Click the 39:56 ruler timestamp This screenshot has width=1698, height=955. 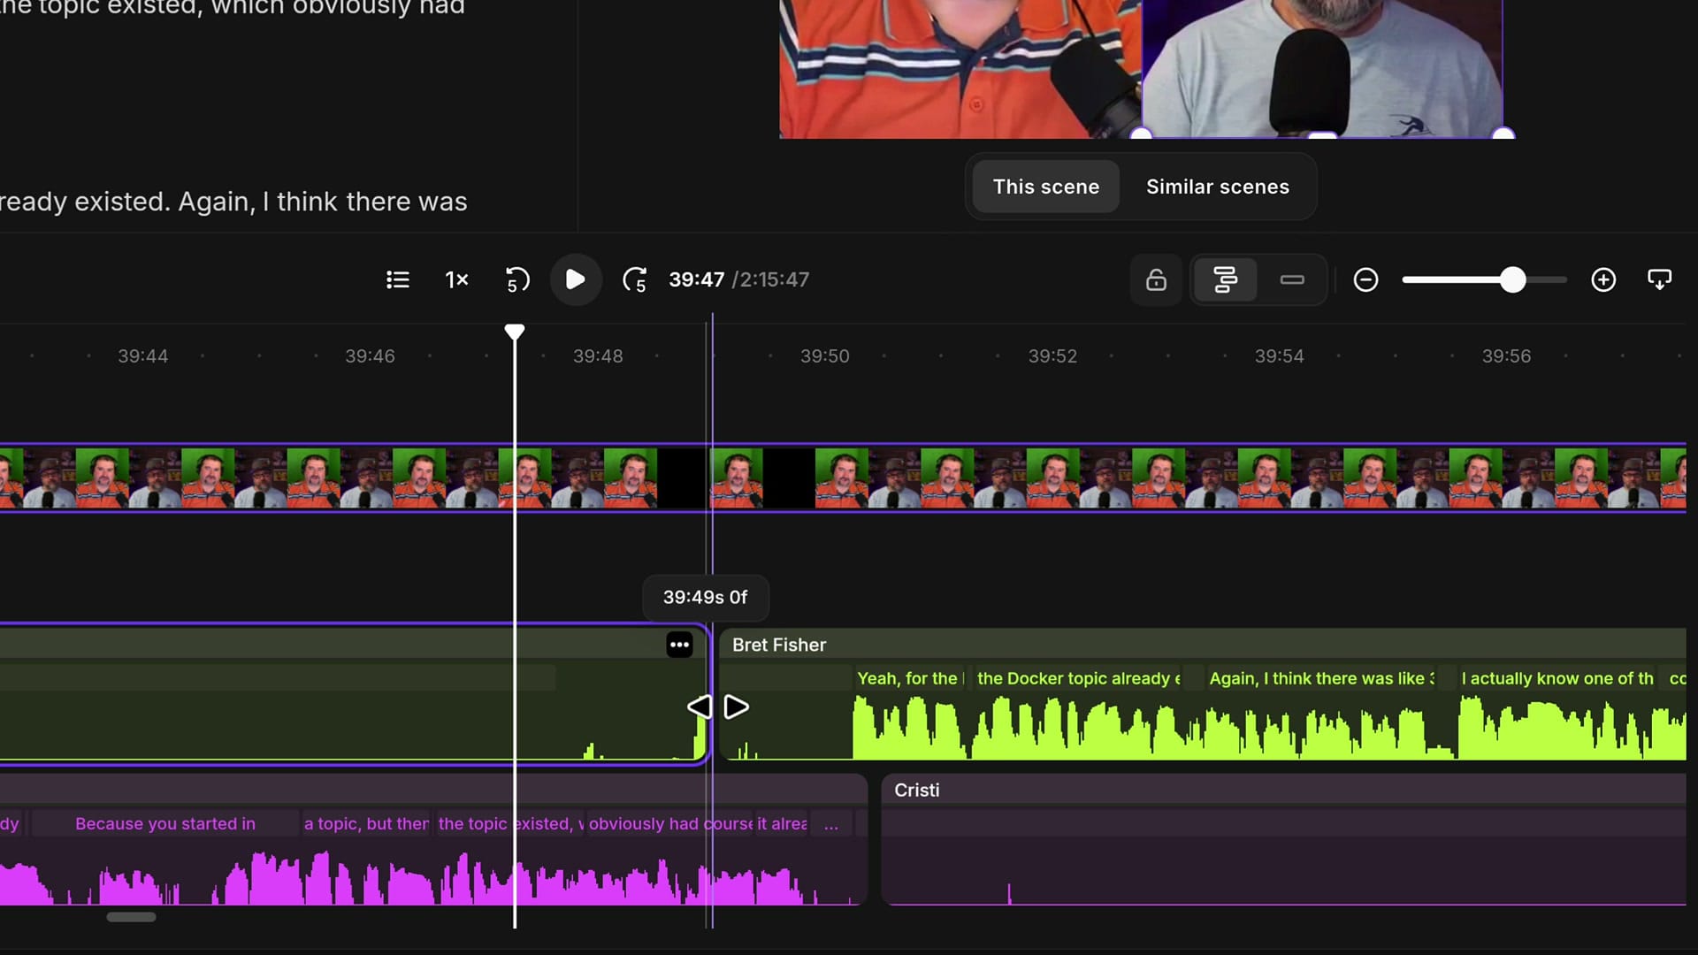point(1507,355)
